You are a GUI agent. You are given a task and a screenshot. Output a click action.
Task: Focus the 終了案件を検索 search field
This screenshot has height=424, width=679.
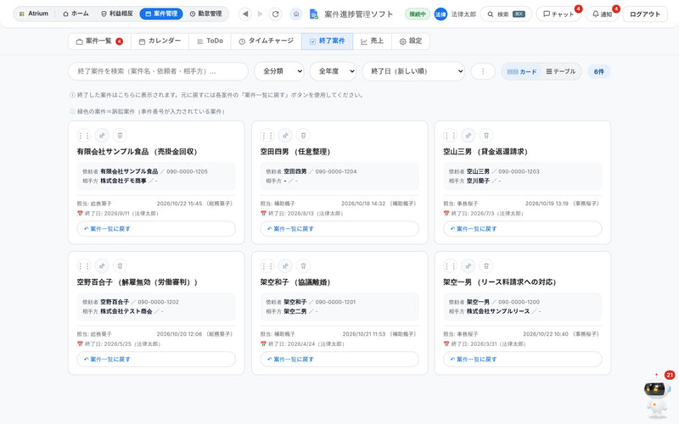tap(158, 71)
